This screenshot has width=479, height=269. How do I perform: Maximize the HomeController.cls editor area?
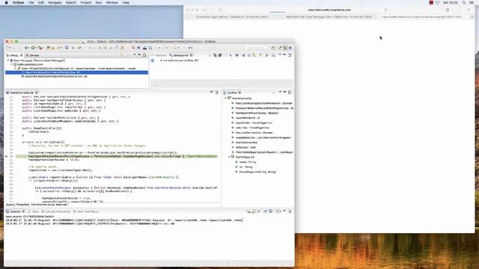coord(216,93)
